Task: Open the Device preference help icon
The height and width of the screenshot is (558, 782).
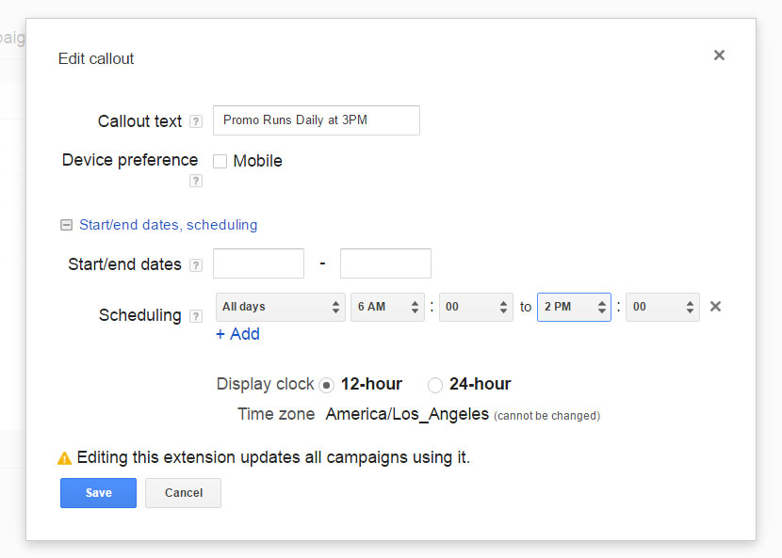Action: (196, 181)
